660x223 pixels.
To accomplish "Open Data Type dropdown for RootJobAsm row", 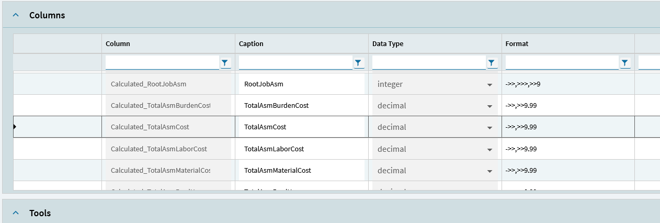I will pyautogui.click(x=490, y=84).
